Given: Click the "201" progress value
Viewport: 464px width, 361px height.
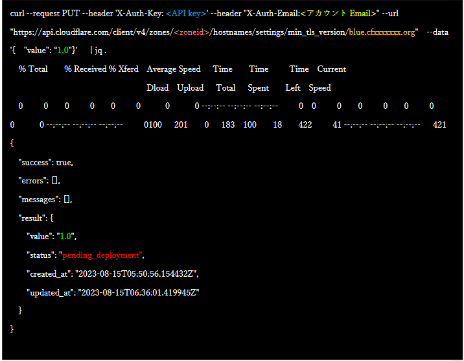Looking at the screenshot, I should point(181,125).
